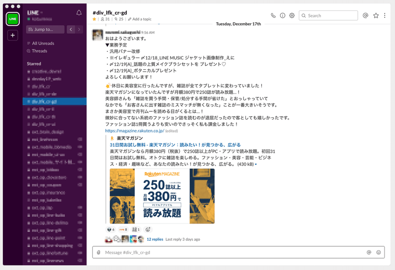
Task: Toggle the reaction with count 1
Action: 136,229
